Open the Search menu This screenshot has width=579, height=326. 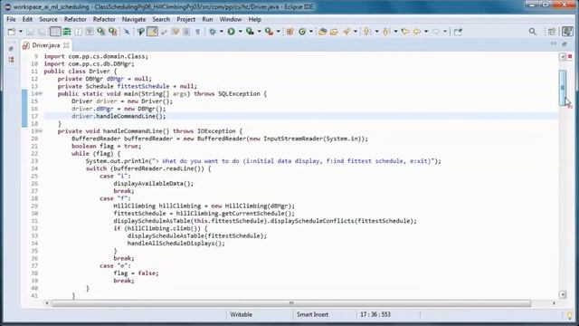(x=161, y=19)
